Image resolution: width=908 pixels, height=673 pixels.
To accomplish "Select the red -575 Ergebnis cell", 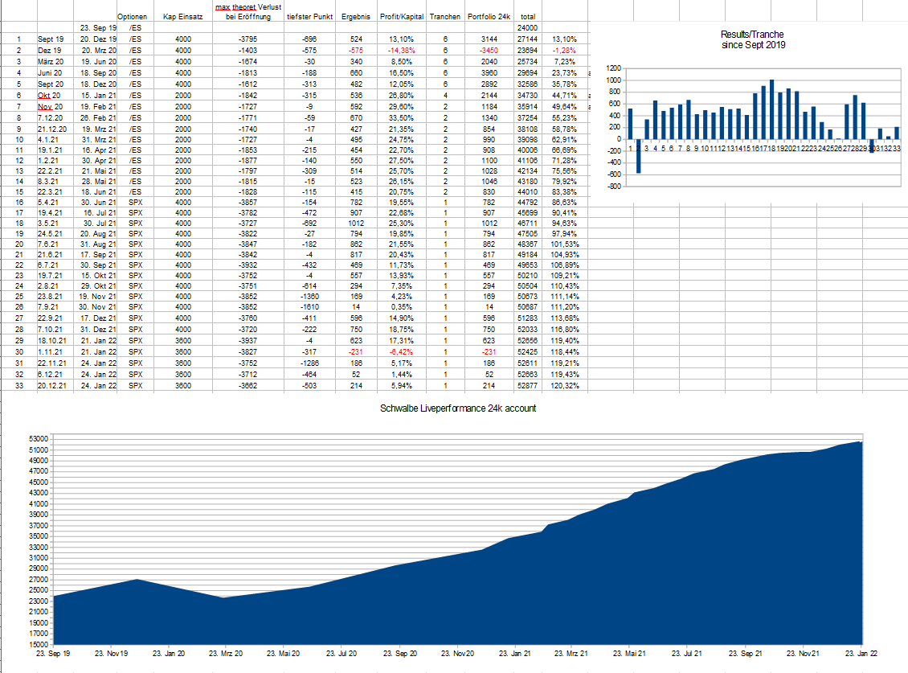I will point(355,50).
